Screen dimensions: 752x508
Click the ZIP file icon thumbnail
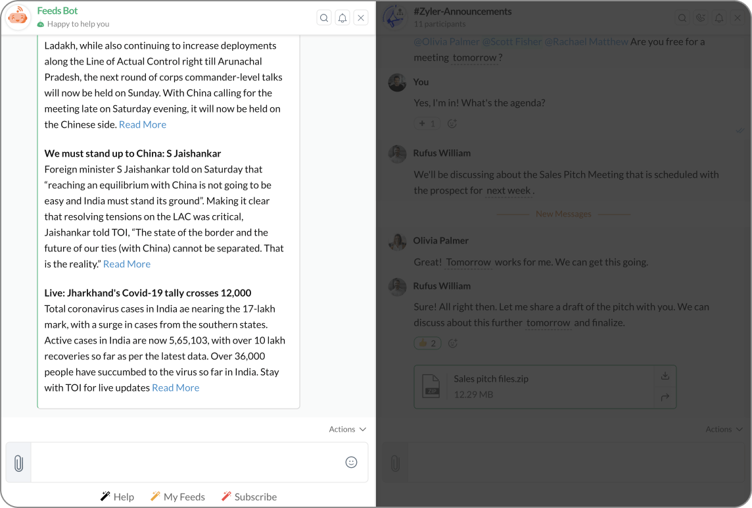(431, 386)
